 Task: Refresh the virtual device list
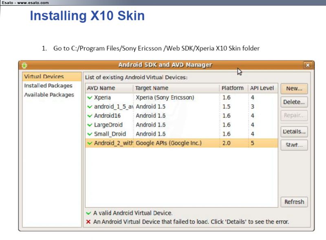[294, 202]
